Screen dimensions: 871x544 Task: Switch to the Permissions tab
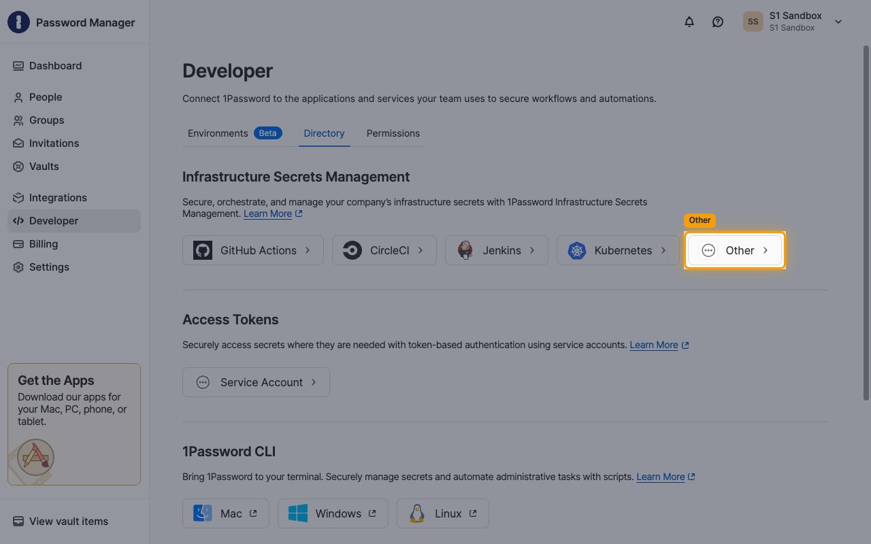pos(393,133)
